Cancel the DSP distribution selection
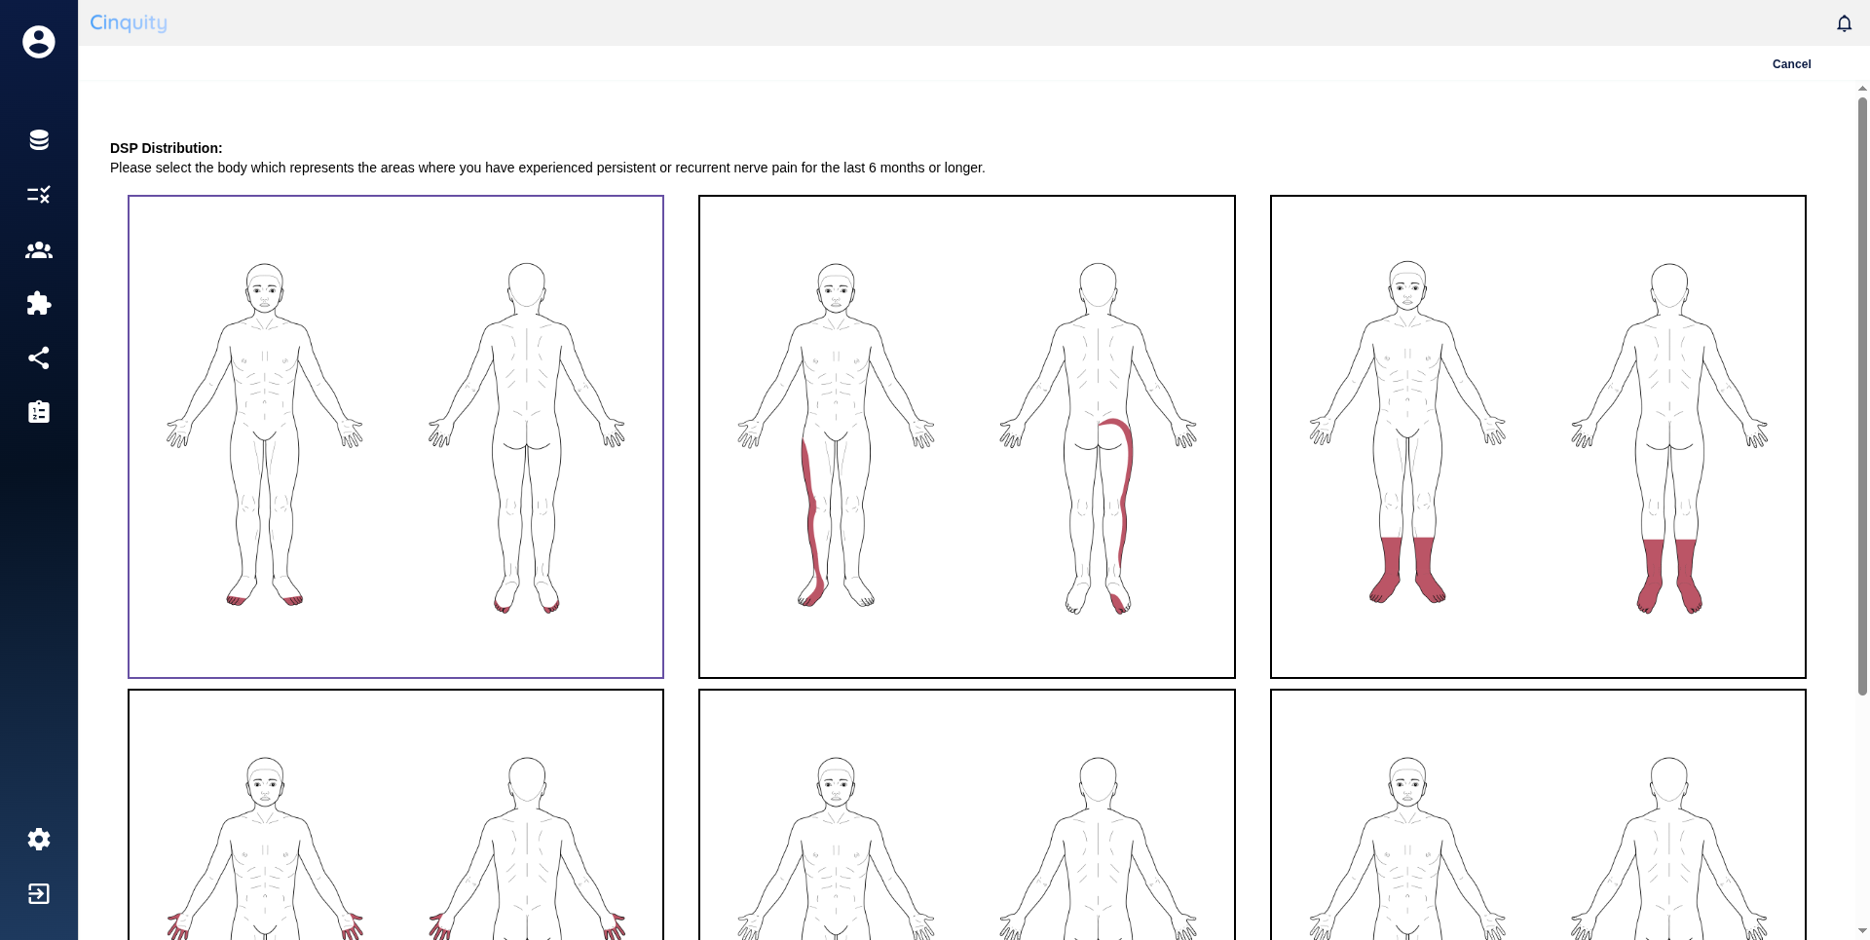1870x940 pixels. (x=1791, y=64)
